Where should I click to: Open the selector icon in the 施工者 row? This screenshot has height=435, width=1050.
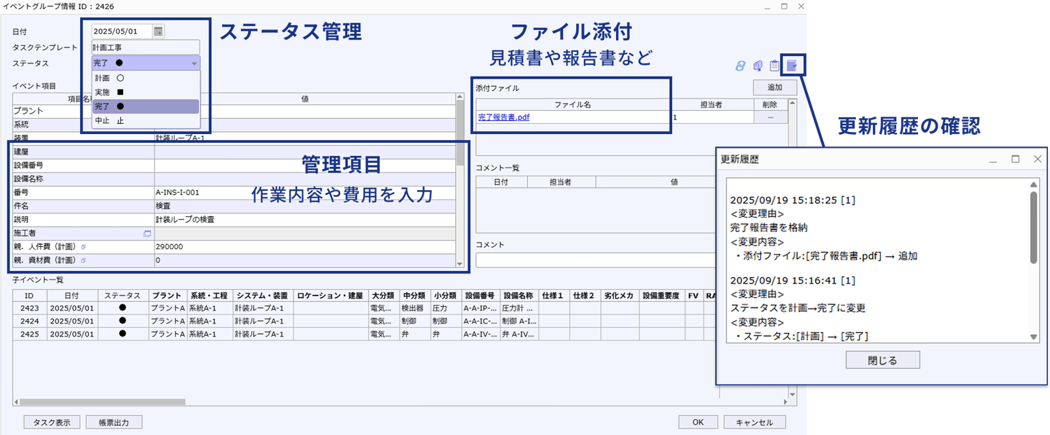147,233
